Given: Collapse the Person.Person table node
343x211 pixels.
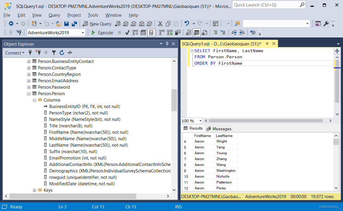Looking at the screenshot, I should pos(29,93).
